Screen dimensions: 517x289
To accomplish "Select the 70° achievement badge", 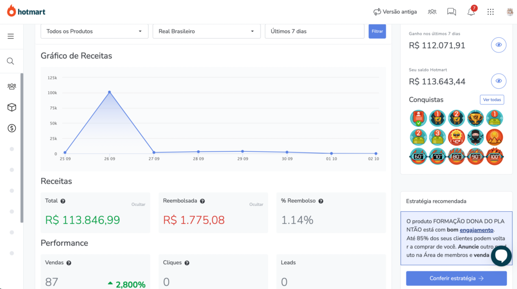I will [x=437, y=156].
